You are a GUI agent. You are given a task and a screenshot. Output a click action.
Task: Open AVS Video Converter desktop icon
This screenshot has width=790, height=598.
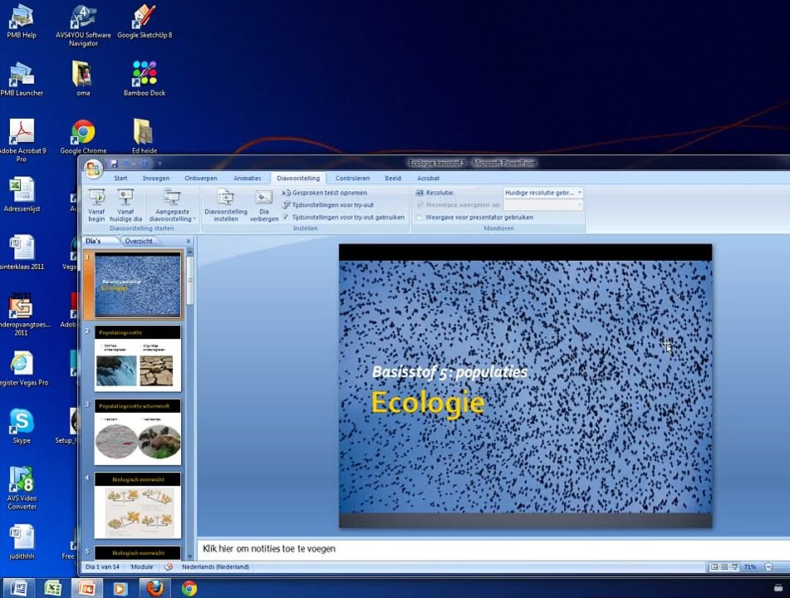(22, 488)
